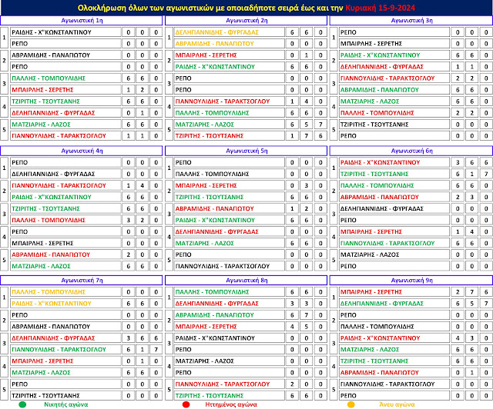Select ΔΕΛΗΓΙΑΝΝΙΔΗΣ - ΦΥΡΓΑΔΑΣ in Αγωνιστική 7η
493x409 pixels.
[65, 338]
